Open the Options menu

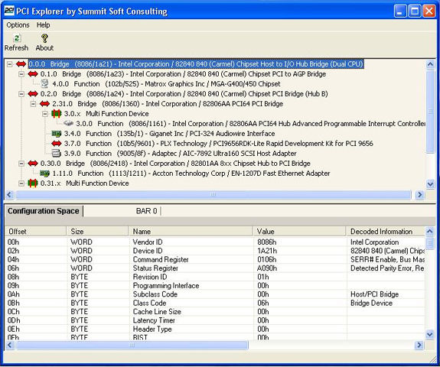coord(18,25)
